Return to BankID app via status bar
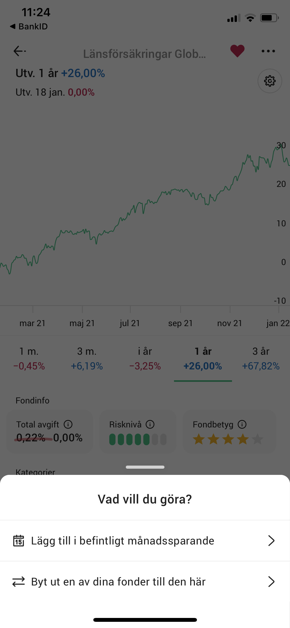The height and width of the screenshot is (628, 290). pos(29,26)
